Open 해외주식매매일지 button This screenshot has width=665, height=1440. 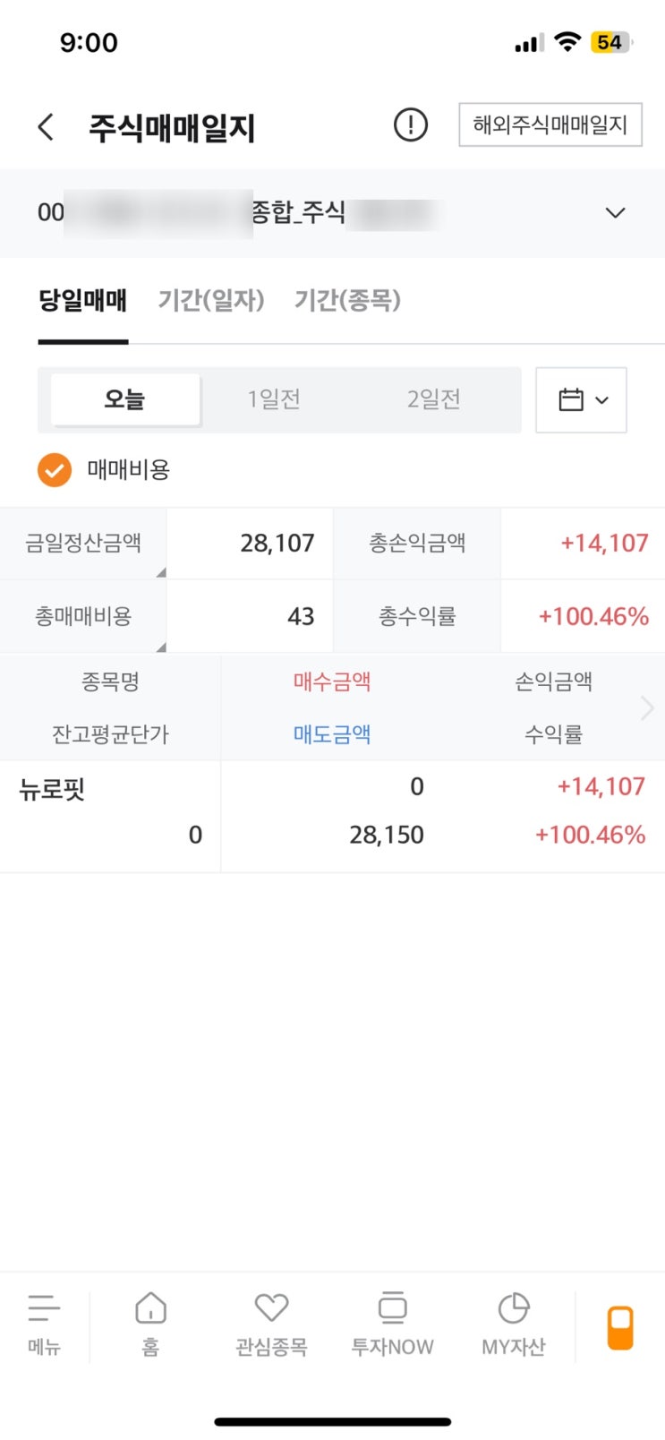tap(550, 124)
